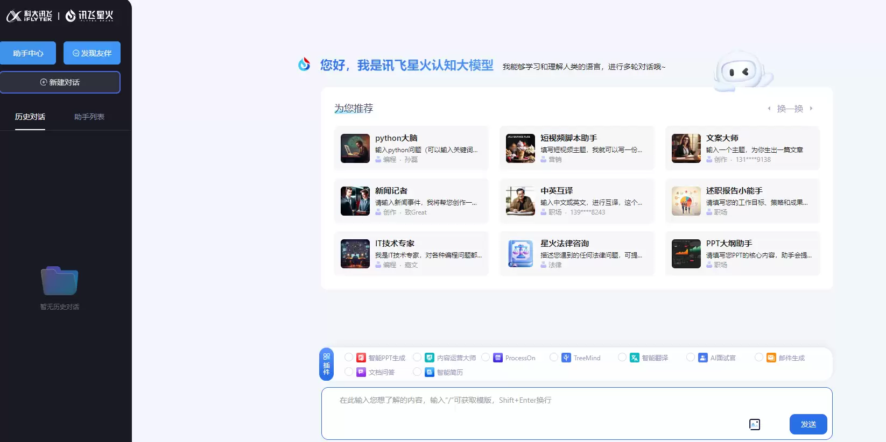Open the 发现友伴 button
The image size is (886, 442).
[x=92, y=53]
